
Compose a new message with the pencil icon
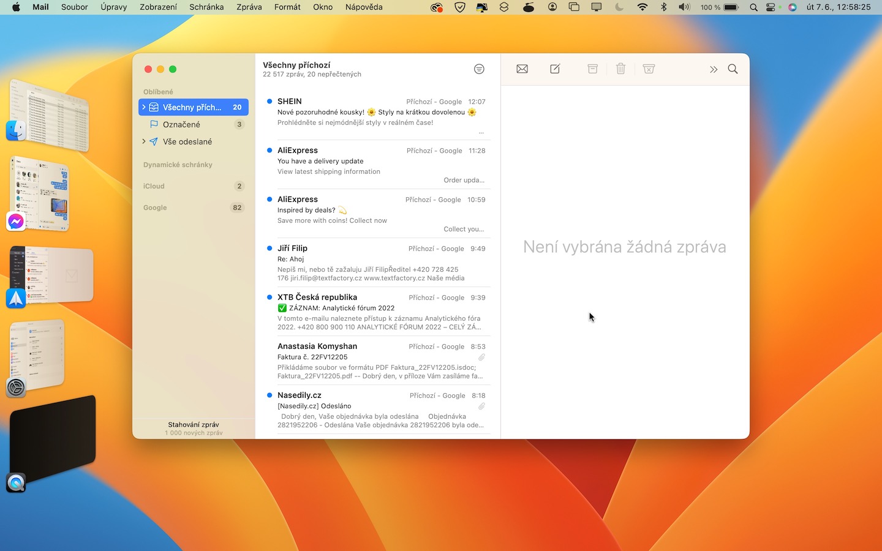point(555,69)
